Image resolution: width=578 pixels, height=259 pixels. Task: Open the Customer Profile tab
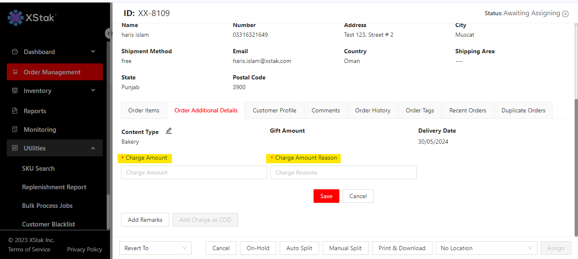[x=274, y=110]
